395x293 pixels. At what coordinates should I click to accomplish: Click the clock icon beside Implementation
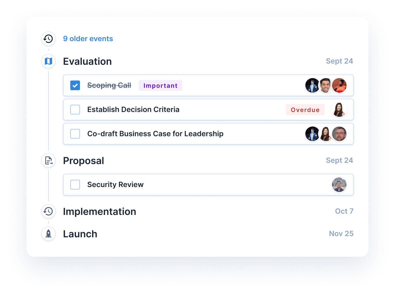48,211
